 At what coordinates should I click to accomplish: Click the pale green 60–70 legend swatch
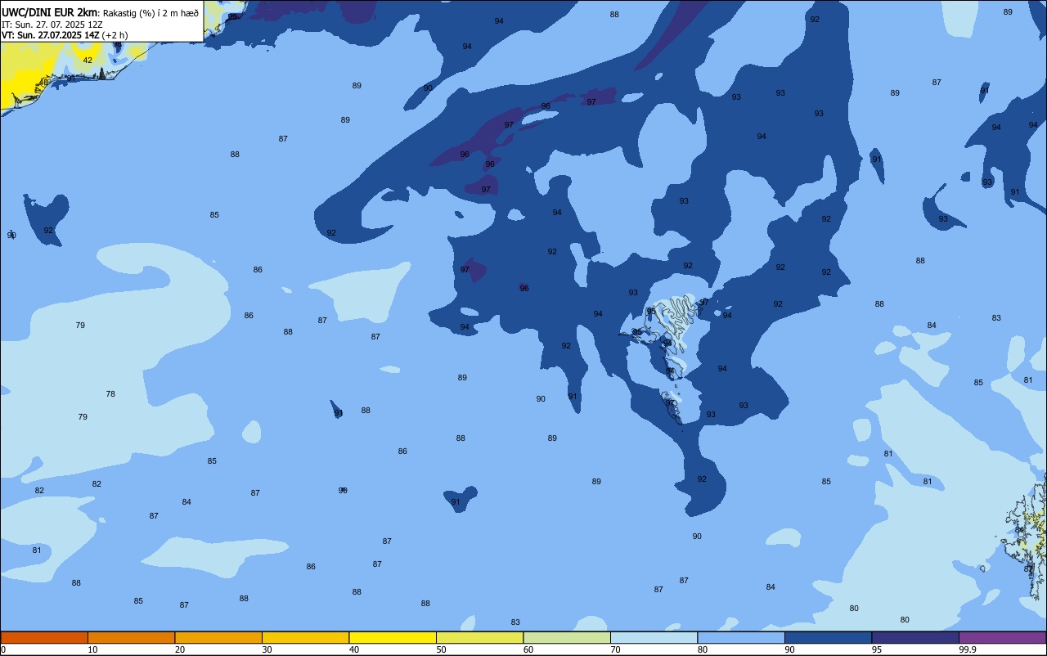(567, 637)
